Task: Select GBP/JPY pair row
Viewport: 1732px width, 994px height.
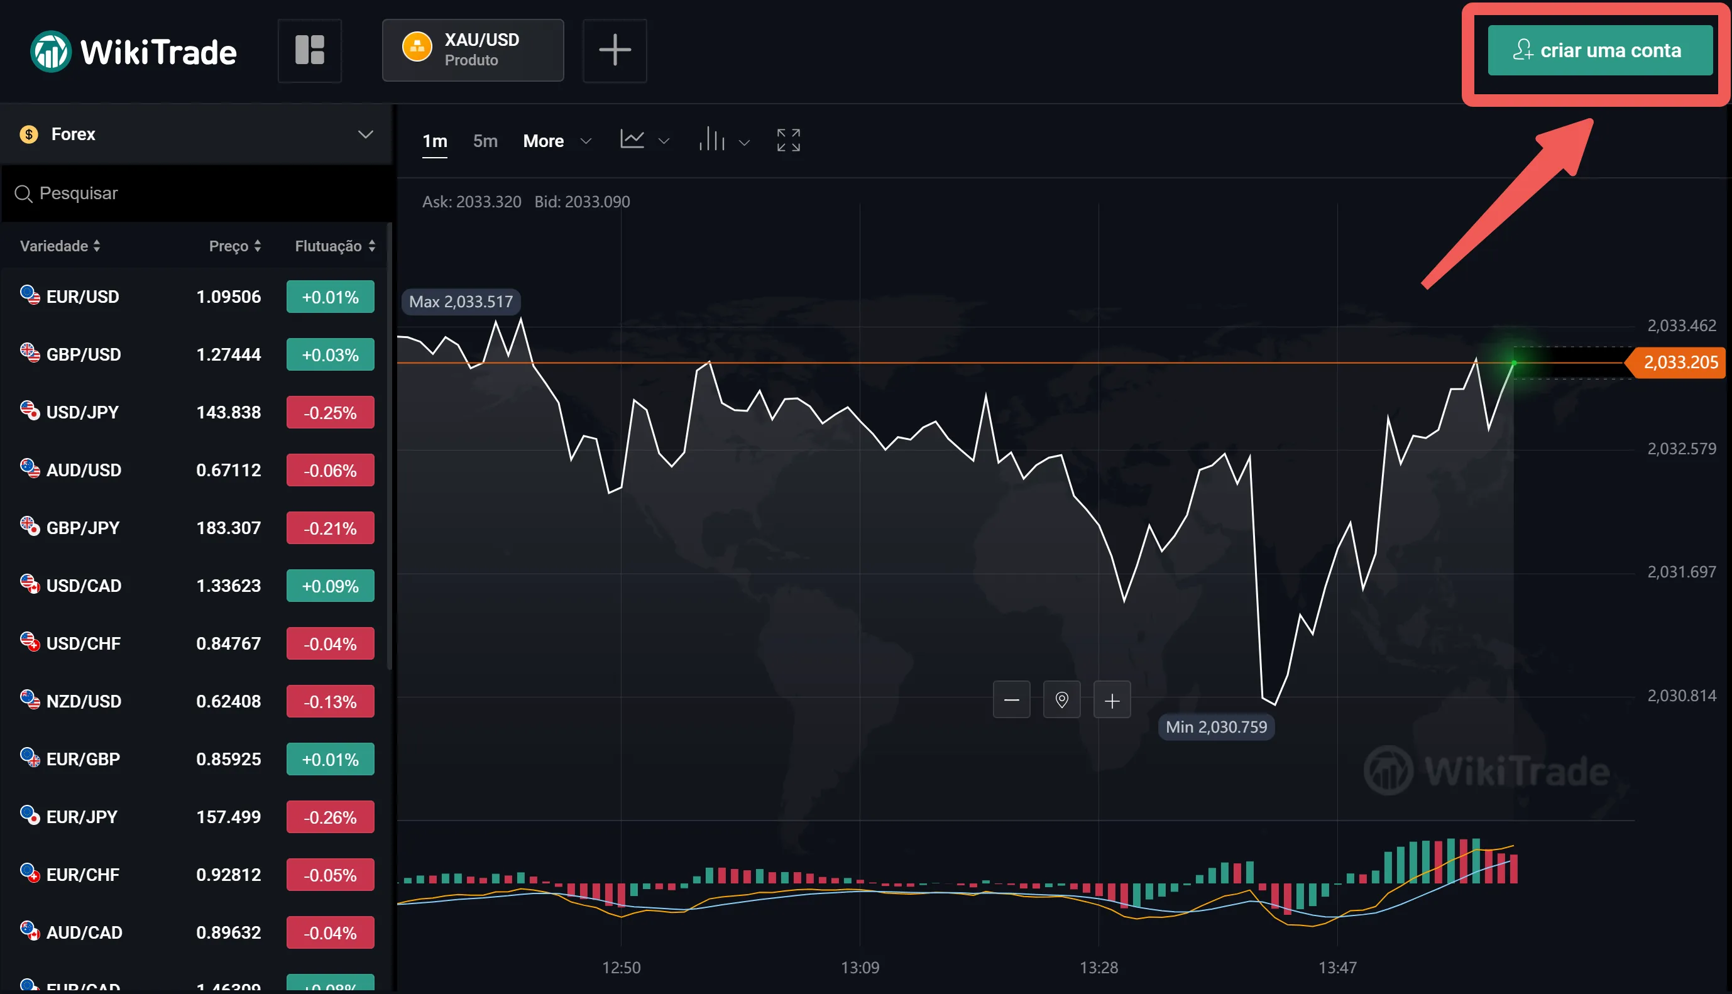Action: pos(196,528)
